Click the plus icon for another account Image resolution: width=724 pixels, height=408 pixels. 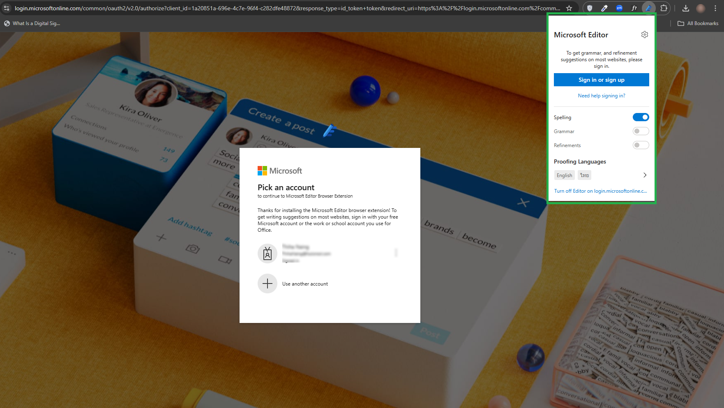tap(267, 284)
